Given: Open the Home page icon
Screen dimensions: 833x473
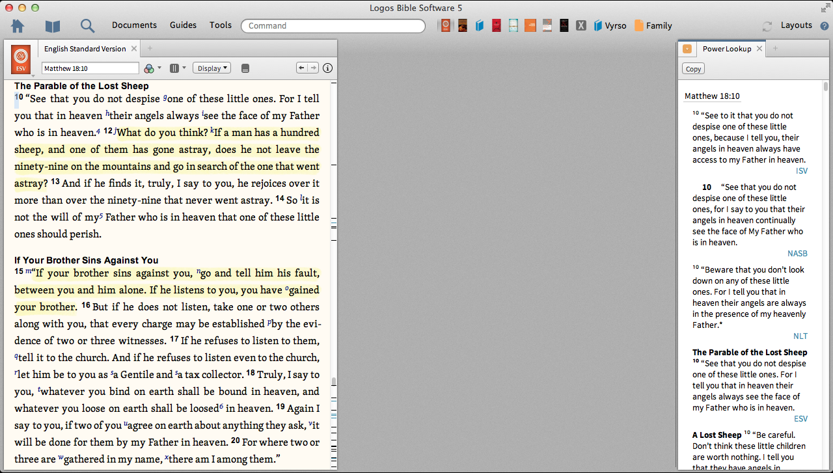Looking at the screenshot, I should pos(18,26).
